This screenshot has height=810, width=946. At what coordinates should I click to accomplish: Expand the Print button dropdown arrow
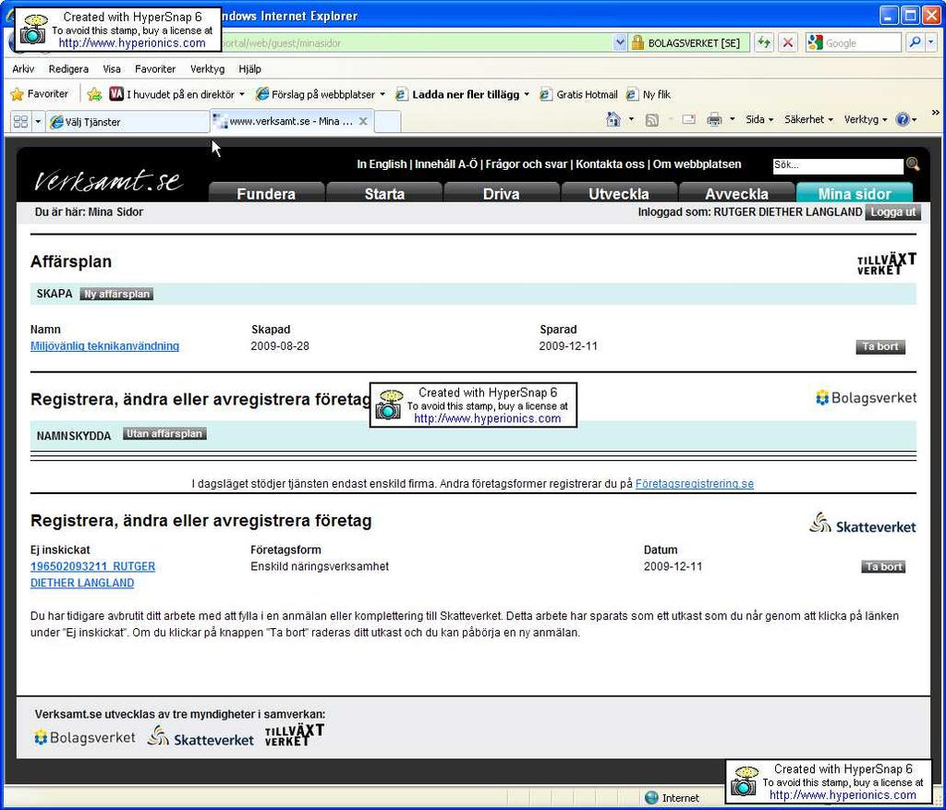point(732,119)
